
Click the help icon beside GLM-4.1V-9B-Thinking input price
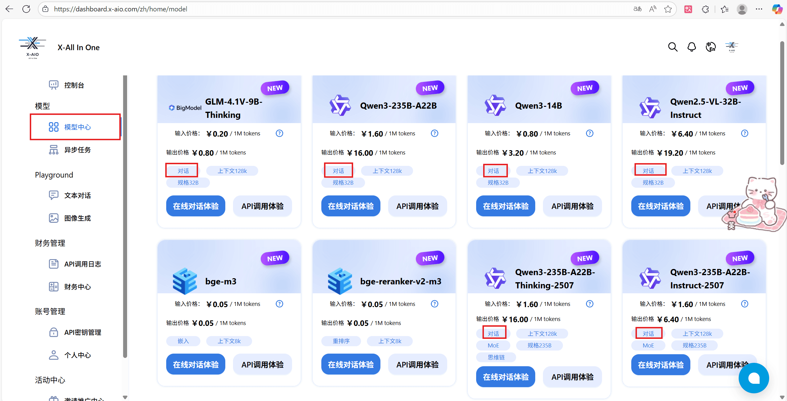pyautogui.click(x=279, y=133)
